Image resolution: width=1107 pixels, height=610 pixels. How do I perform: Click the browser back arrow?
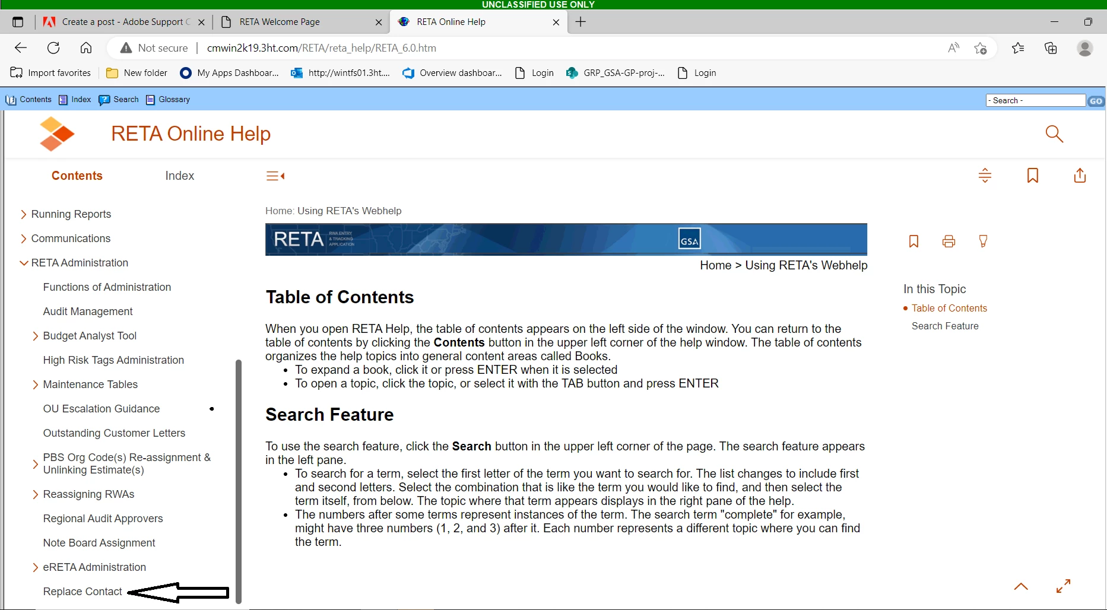(21, 48)
